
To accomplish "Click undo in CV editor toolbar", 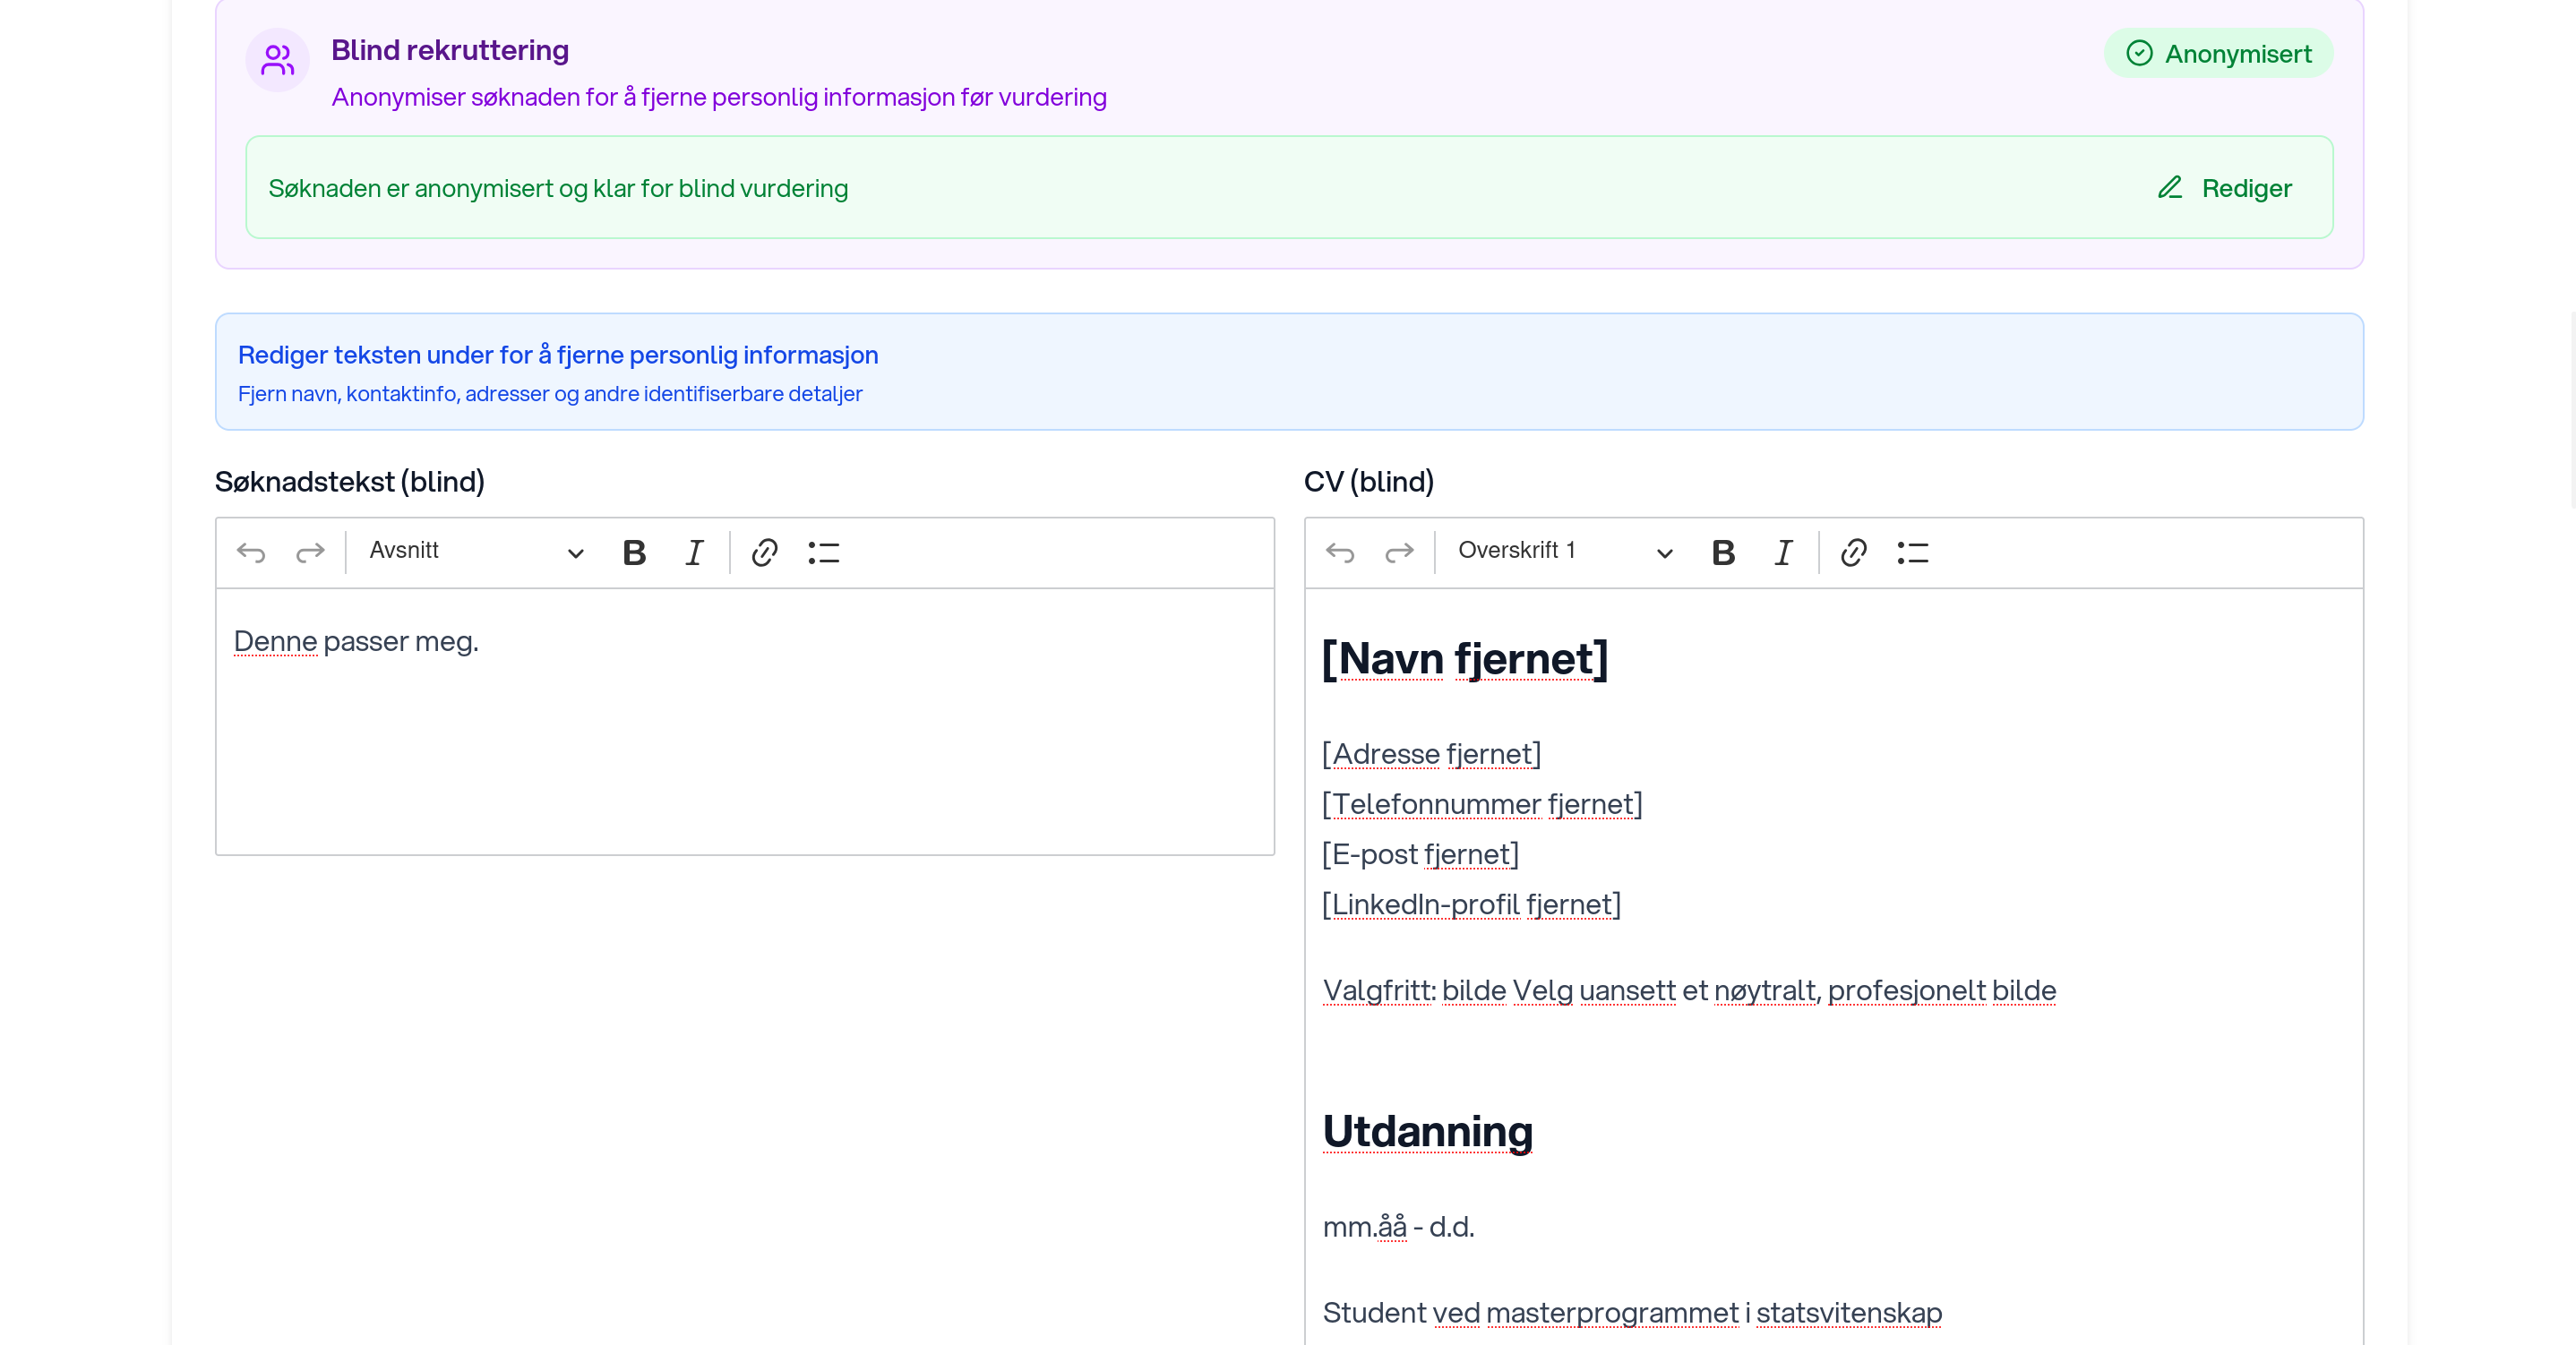I will coord(1340,552).
